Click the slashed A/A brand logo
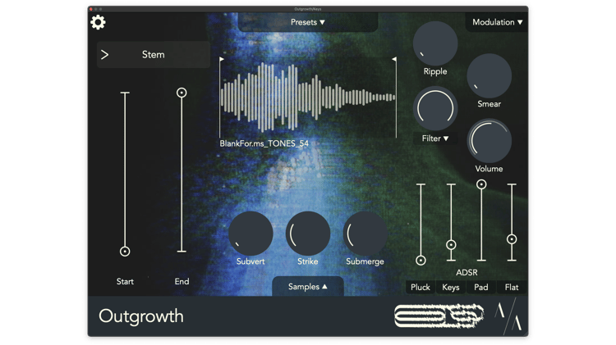This screenshot has height=345, width=616. (509, 316)
